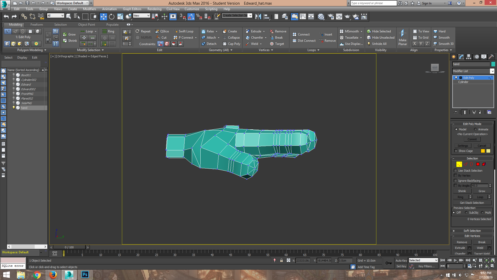
Task: Enable By Angle checkbox
Action: click(x=455, y=186)
